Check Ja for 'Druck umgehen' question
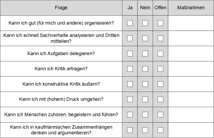214x138 pixels. coord(130,99)
